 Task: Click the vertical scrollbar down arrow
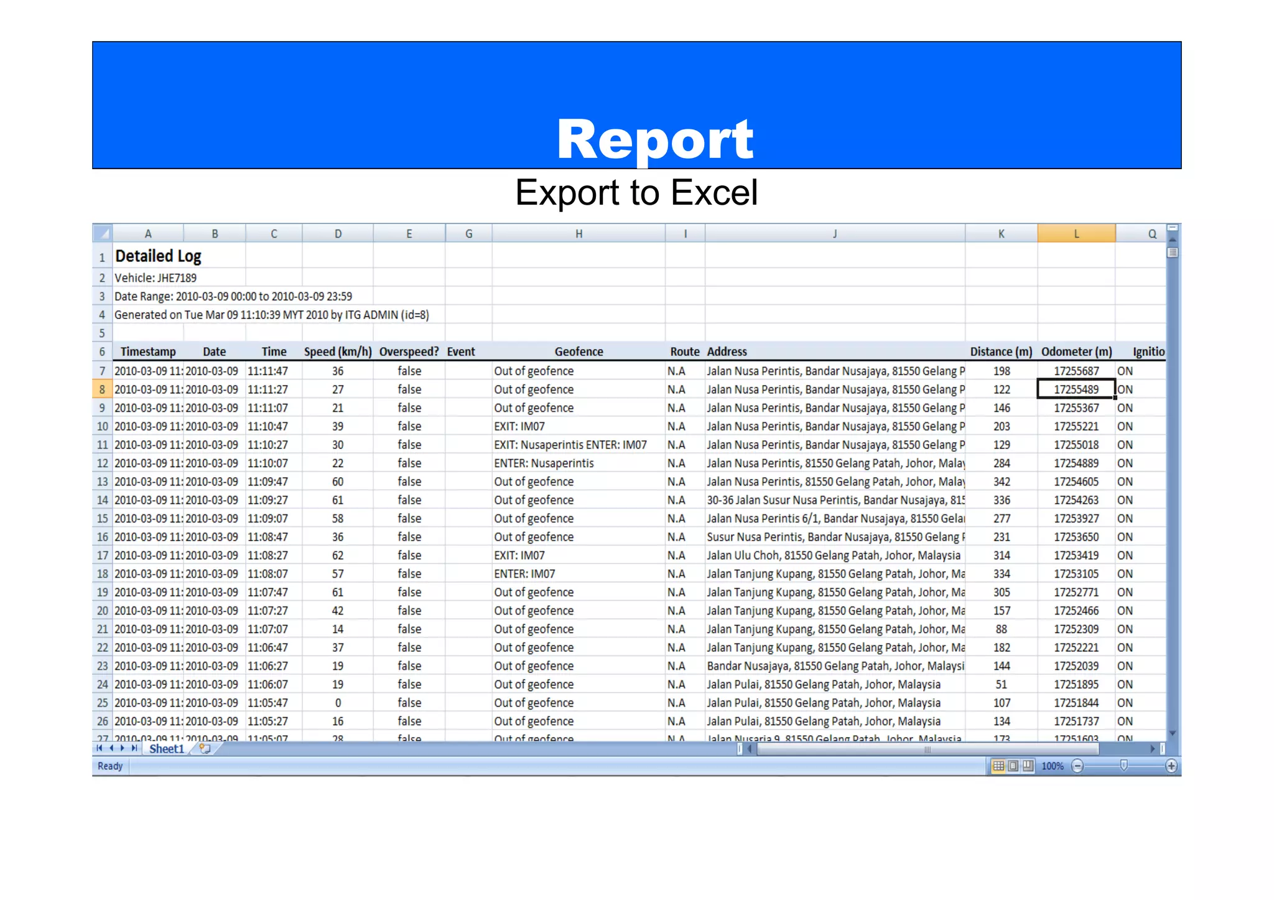(1173, 733)
